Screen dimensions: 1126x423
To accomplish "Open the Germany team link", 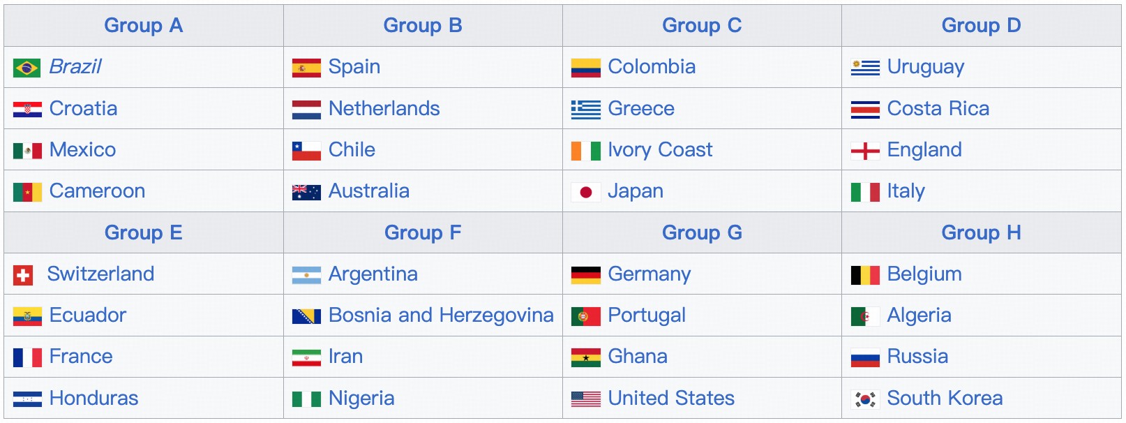I will click(649, 274).
